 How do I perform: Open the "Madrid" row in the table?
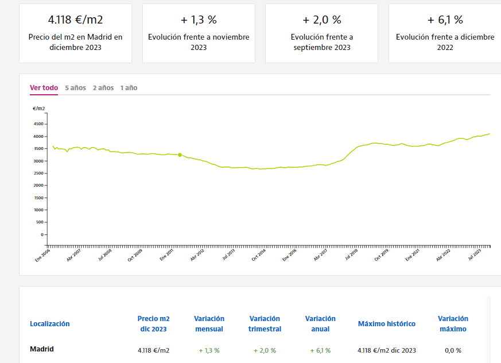pos(41,349)
